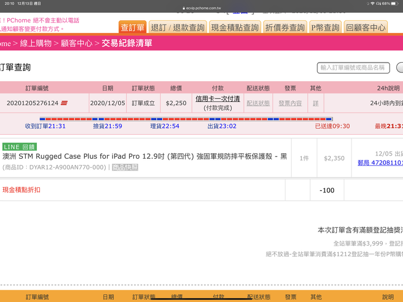The image size is (403, 302).
Task: Click the 絕不放過 $1212 lottery promotion text
Action: [334, 254]
